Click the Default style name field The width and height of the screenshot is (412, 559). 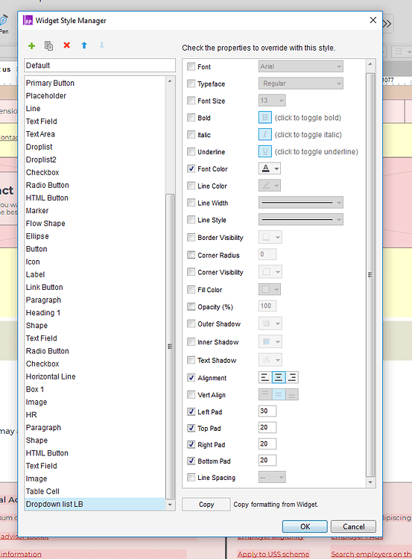click(100, 66)
